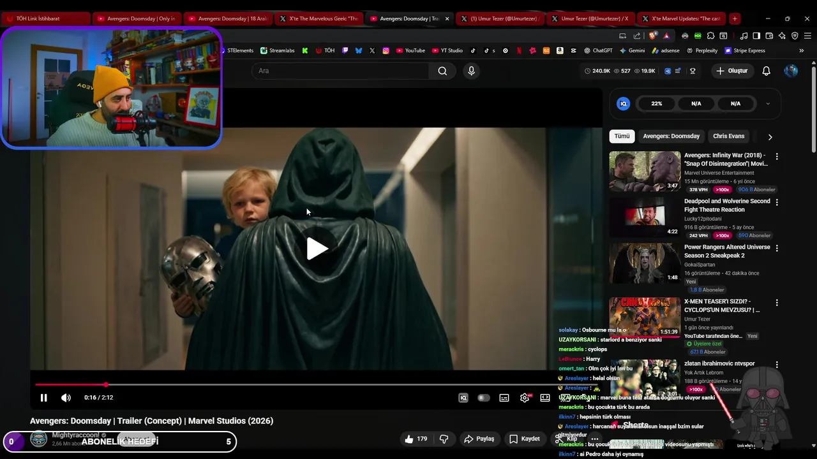
Task: Toggle the autoplay switch in the player
Action: pos(484,398)
